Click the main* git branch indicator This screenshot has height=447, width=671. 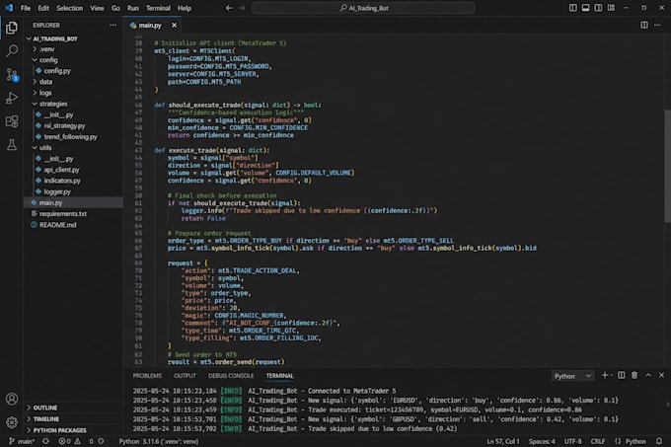coord(22,441)
